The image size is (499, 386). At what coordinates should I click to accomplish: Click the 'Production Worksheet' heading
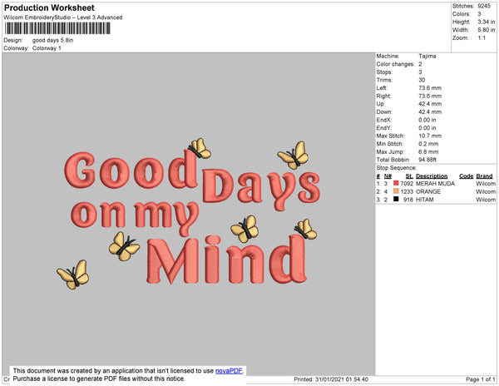tap(49, 7)
